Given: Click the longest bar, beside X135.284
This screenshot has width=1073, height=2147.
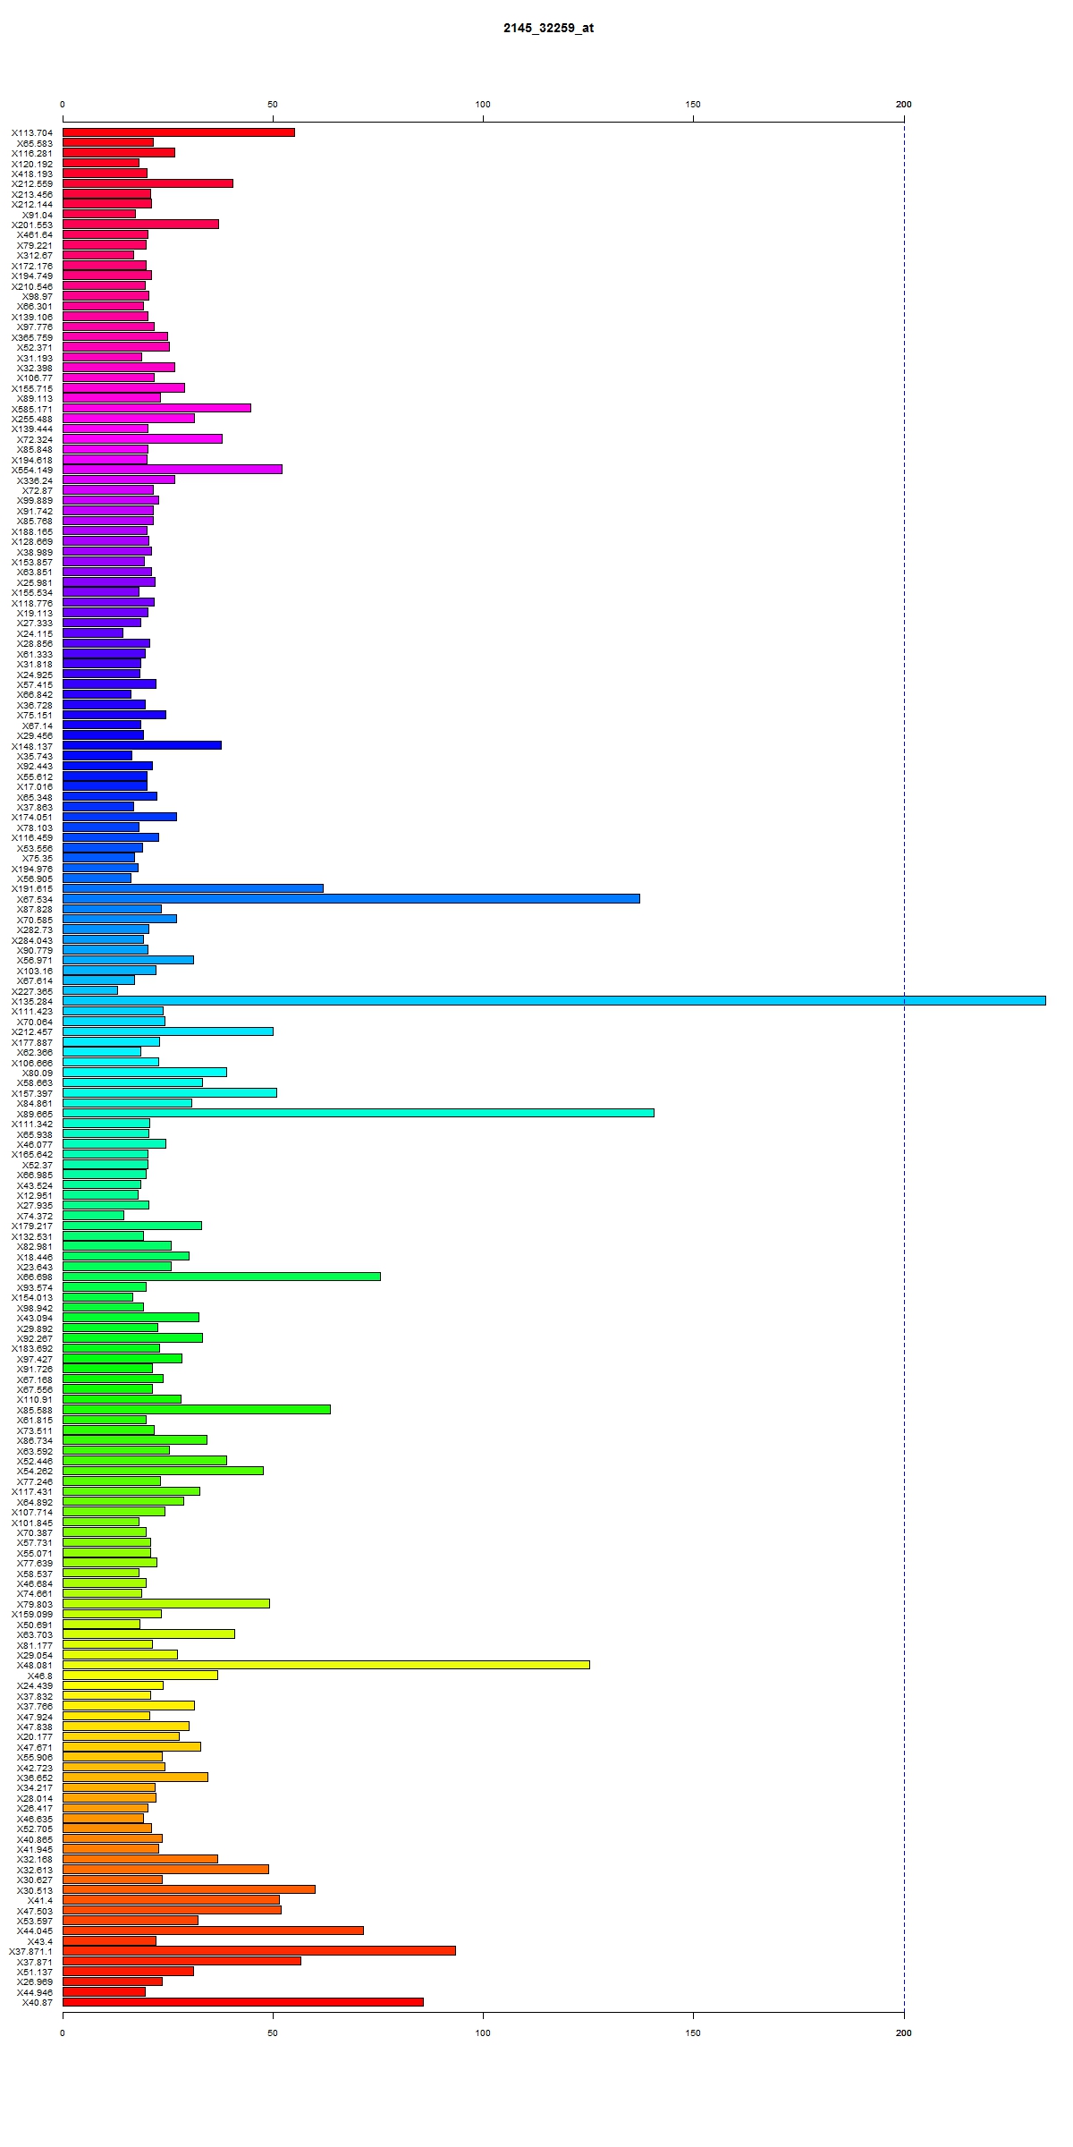Looking at the screenshot, I should 554,1000.
